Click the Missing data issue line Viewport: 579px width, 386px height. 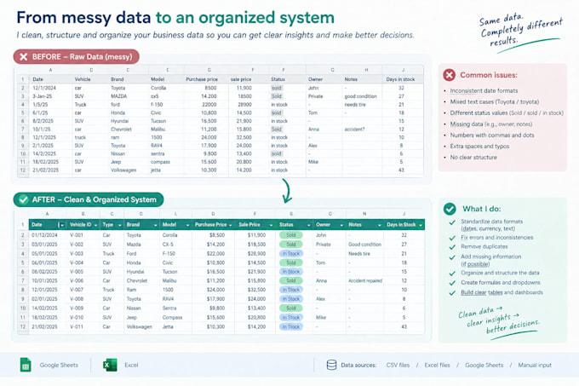point(491,124)
